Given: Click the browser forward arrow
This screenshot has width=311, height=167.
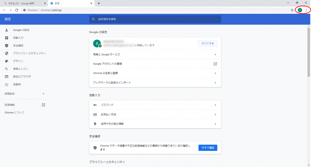Looking at the screenshot, I should (10, 10).
